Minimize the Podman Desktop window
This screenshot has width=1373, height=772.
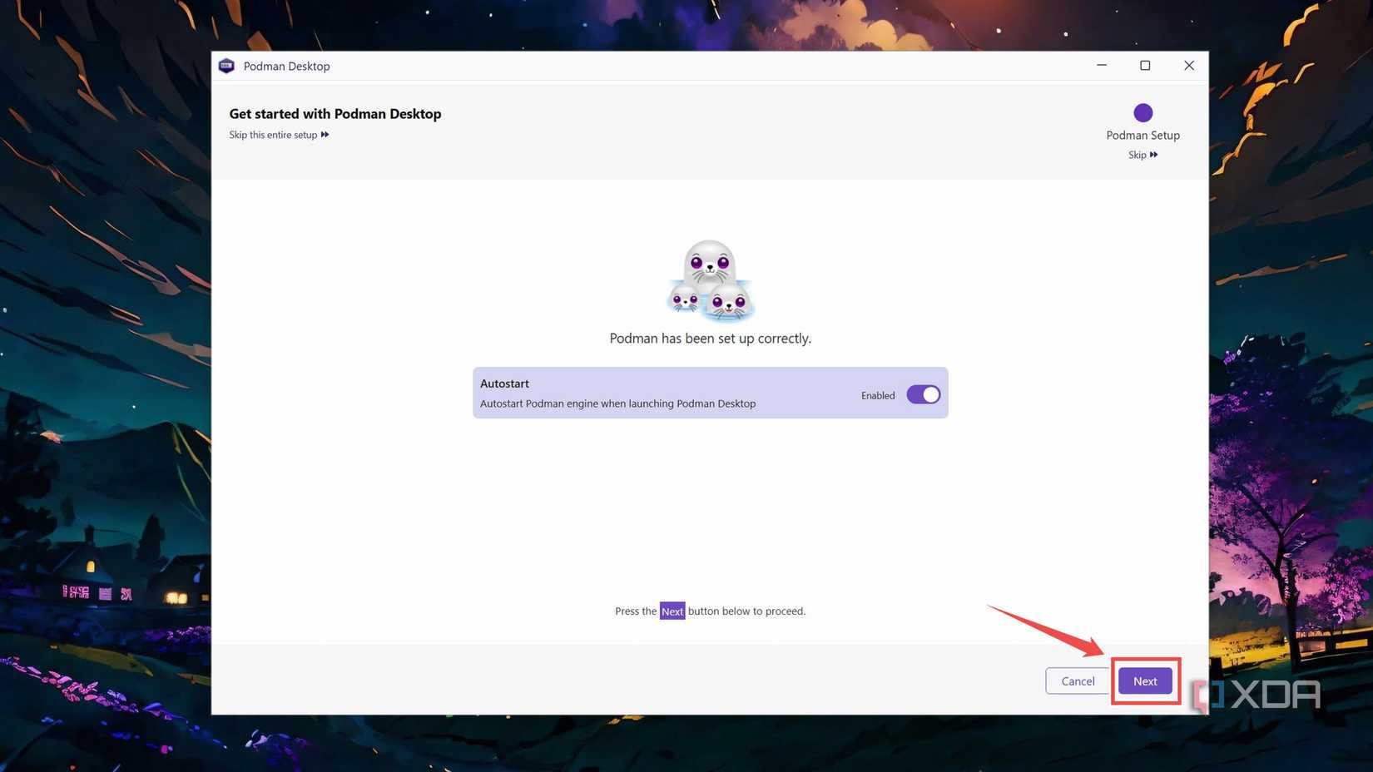point(1101,65)
